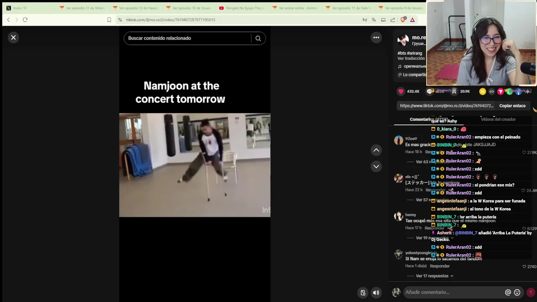The image size is (537, 302).
Task: Expand 'Ver 17 respuestas' replies
Action: tap(435, 276)
